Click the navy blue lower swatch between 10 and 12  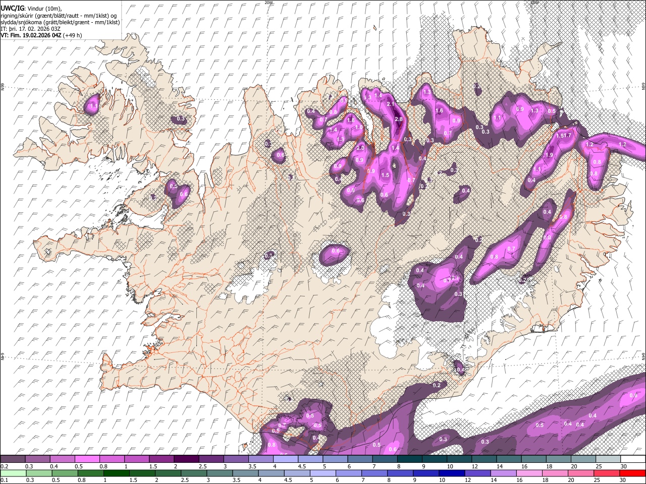click(x=452, y=473)
